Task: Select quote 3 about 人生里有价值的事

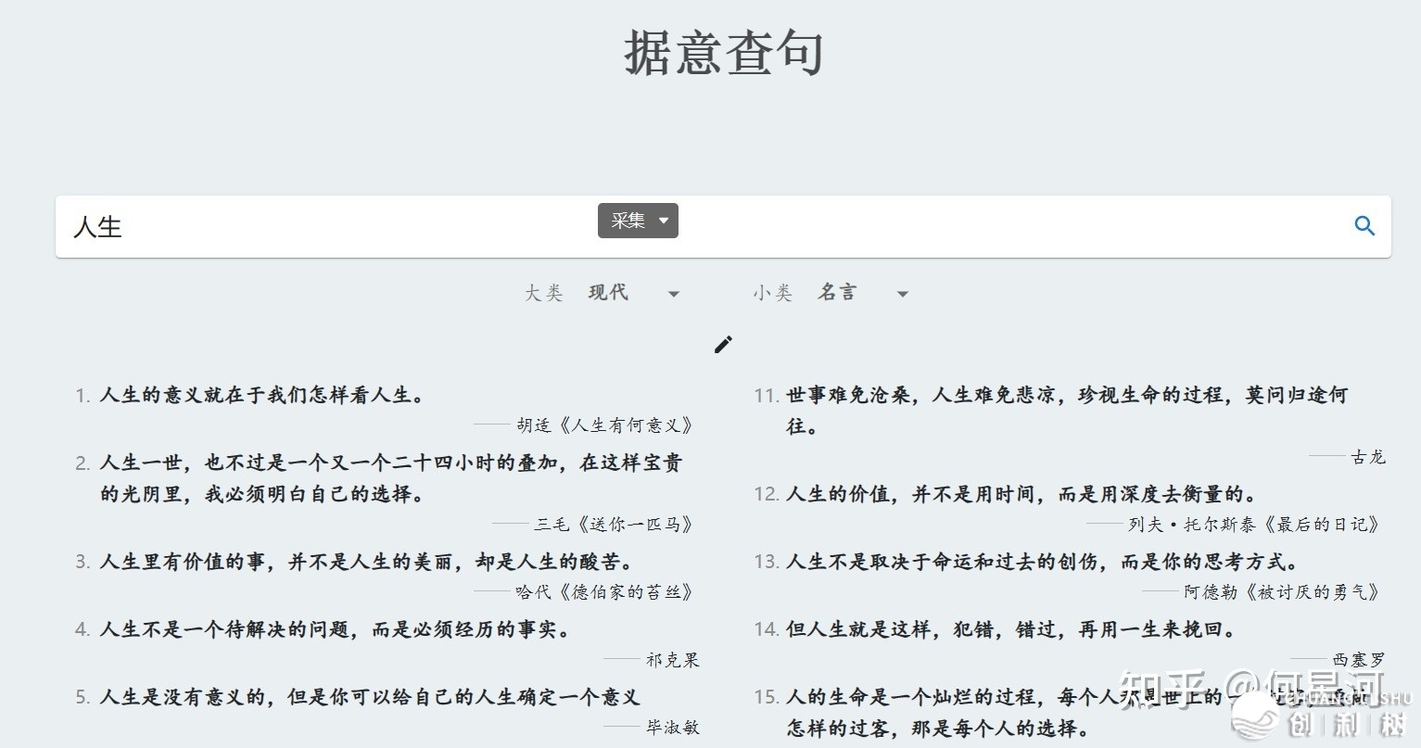Action: point(367,562)
